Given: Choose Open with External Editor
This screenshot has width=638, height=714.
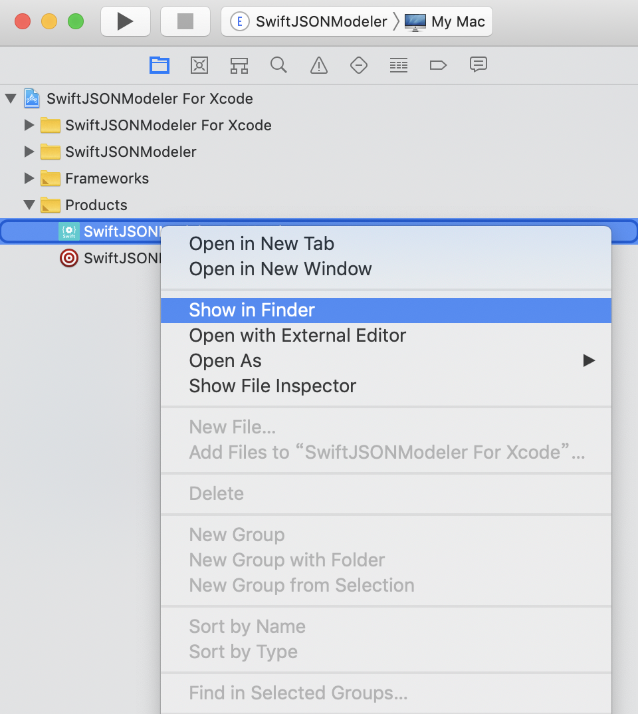Looking at the screenshot, I should point(386,336).
